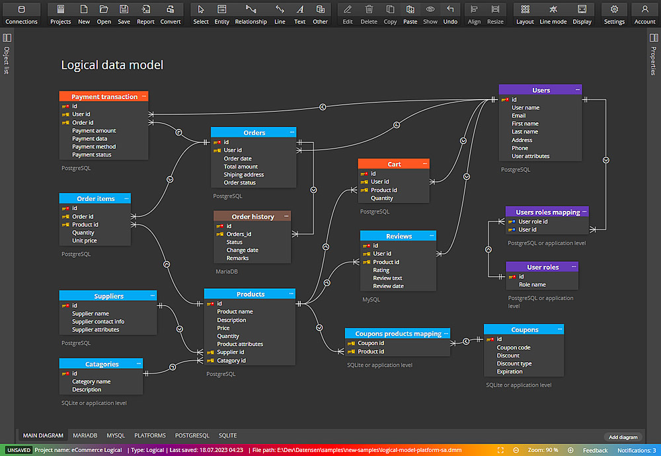
Task: Open the Report generator
Action: click(145, 13)
